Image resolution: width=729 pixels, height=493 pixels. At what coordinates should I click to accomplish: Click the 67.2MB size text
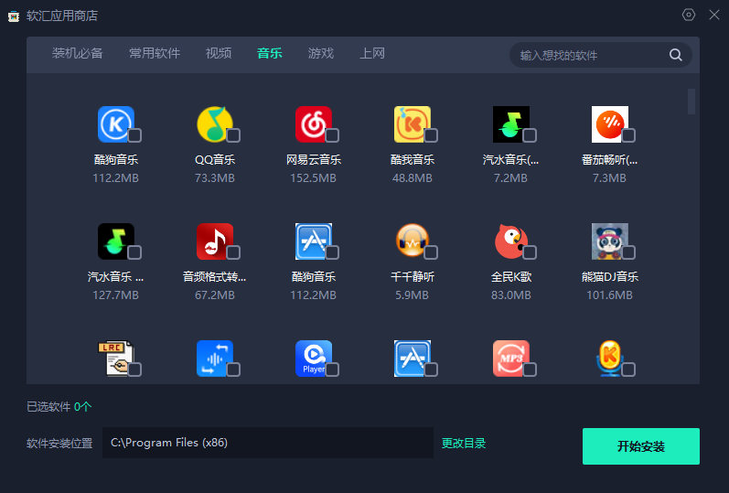214,295
